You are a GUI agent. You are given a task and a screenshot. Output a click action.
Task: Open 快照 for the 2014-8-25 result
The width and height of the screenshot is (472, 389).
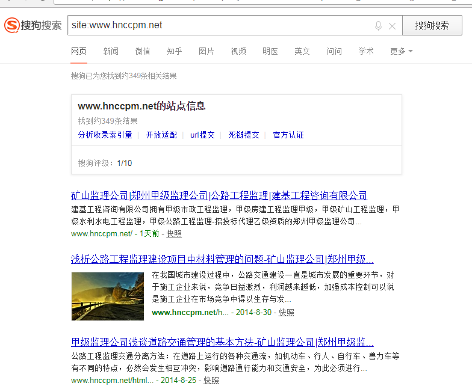(x=211, y=380)
